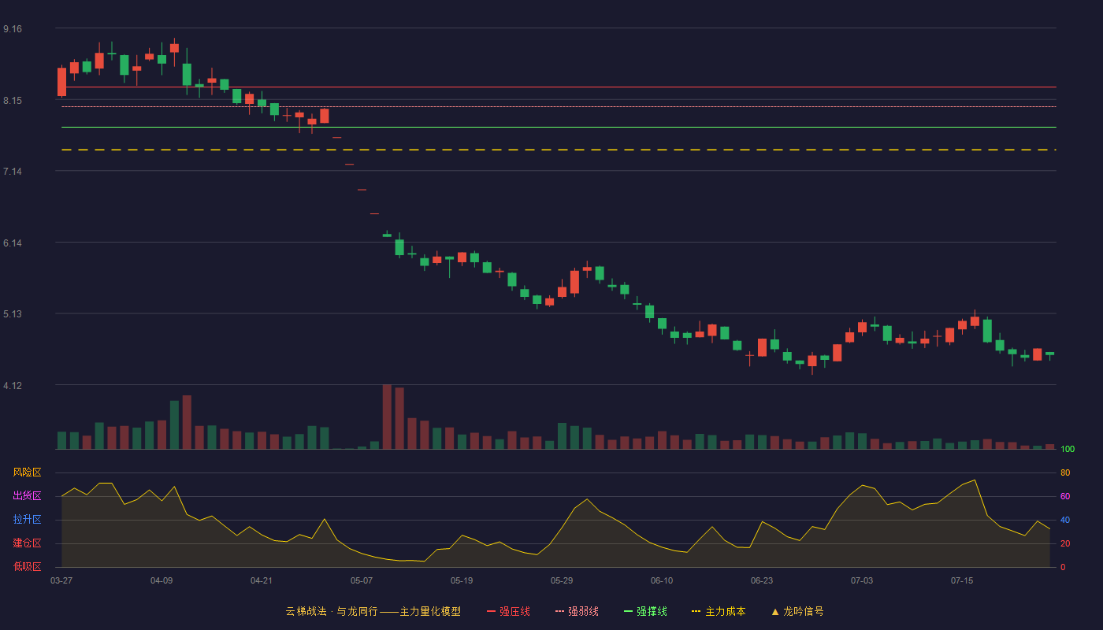
Task: Click the yellow dashed 主力成本 line on chart
Action: coord(559,150)
